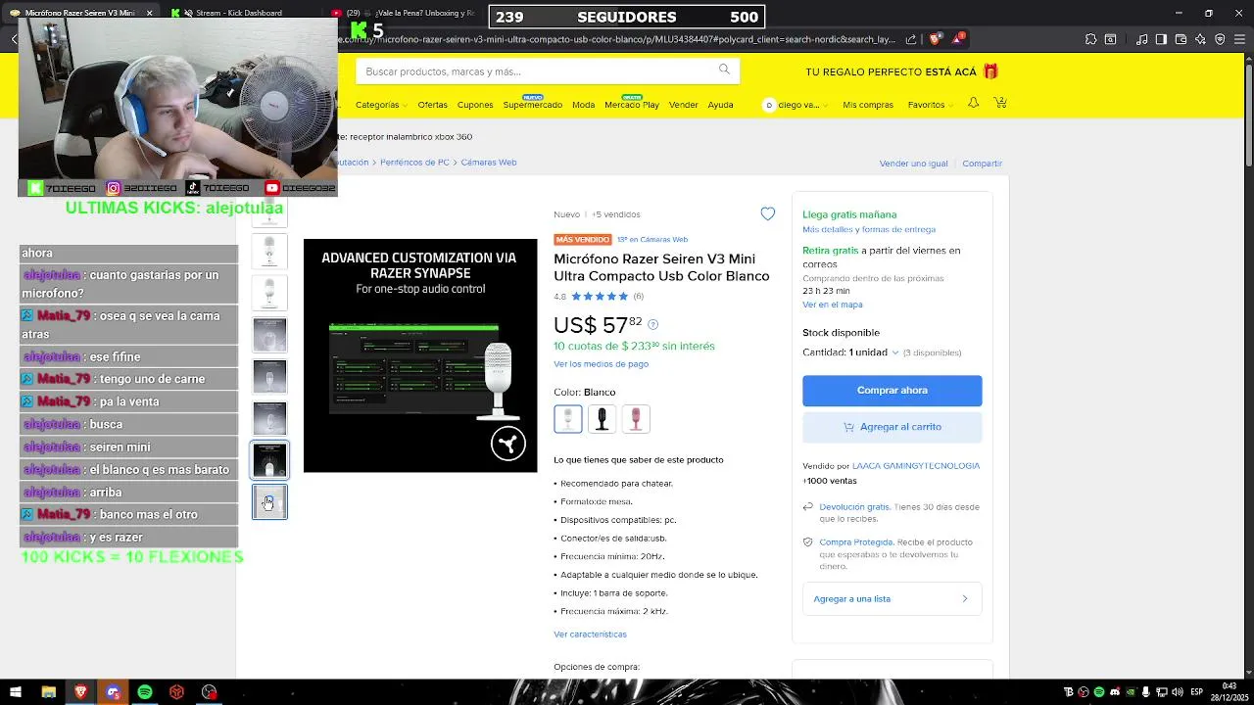Select the black color variant
Screen dimensions: 1254x705
pos(602,419)
